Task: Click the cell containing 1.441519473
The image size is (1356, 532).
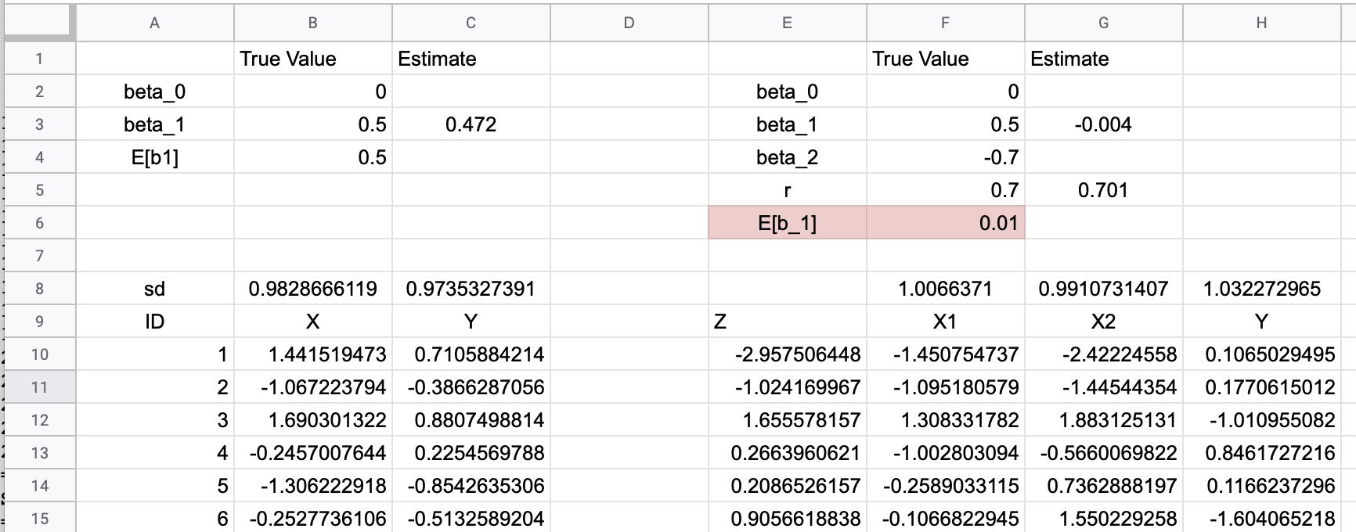Action: (x=312, y=354)
